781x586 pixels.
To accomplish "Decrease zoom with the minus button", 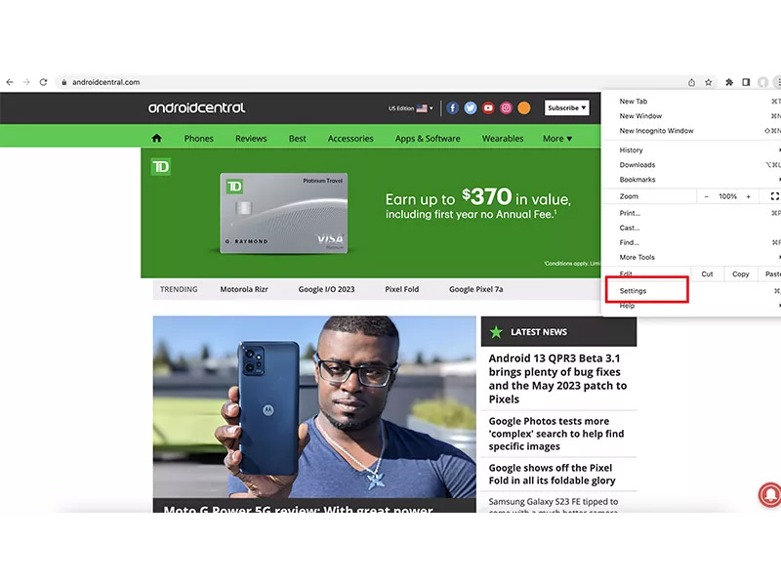I will tap(706, 196).
